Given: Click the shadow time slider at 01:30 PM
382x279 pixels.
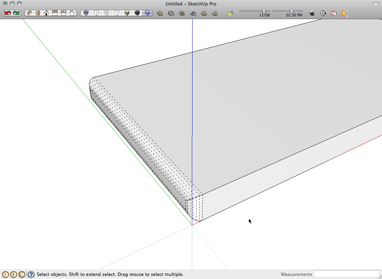Looking at the screenshot, I should pyautogui.click(x=292, y=11).
